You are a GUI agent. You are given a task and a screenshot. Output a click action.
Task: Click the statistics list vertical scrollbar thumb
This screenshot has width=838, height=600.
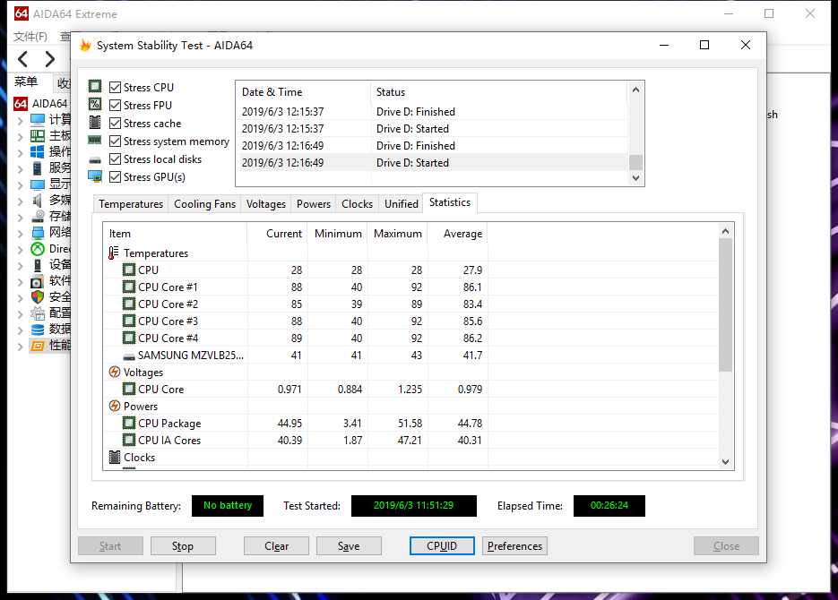point(725,304)
